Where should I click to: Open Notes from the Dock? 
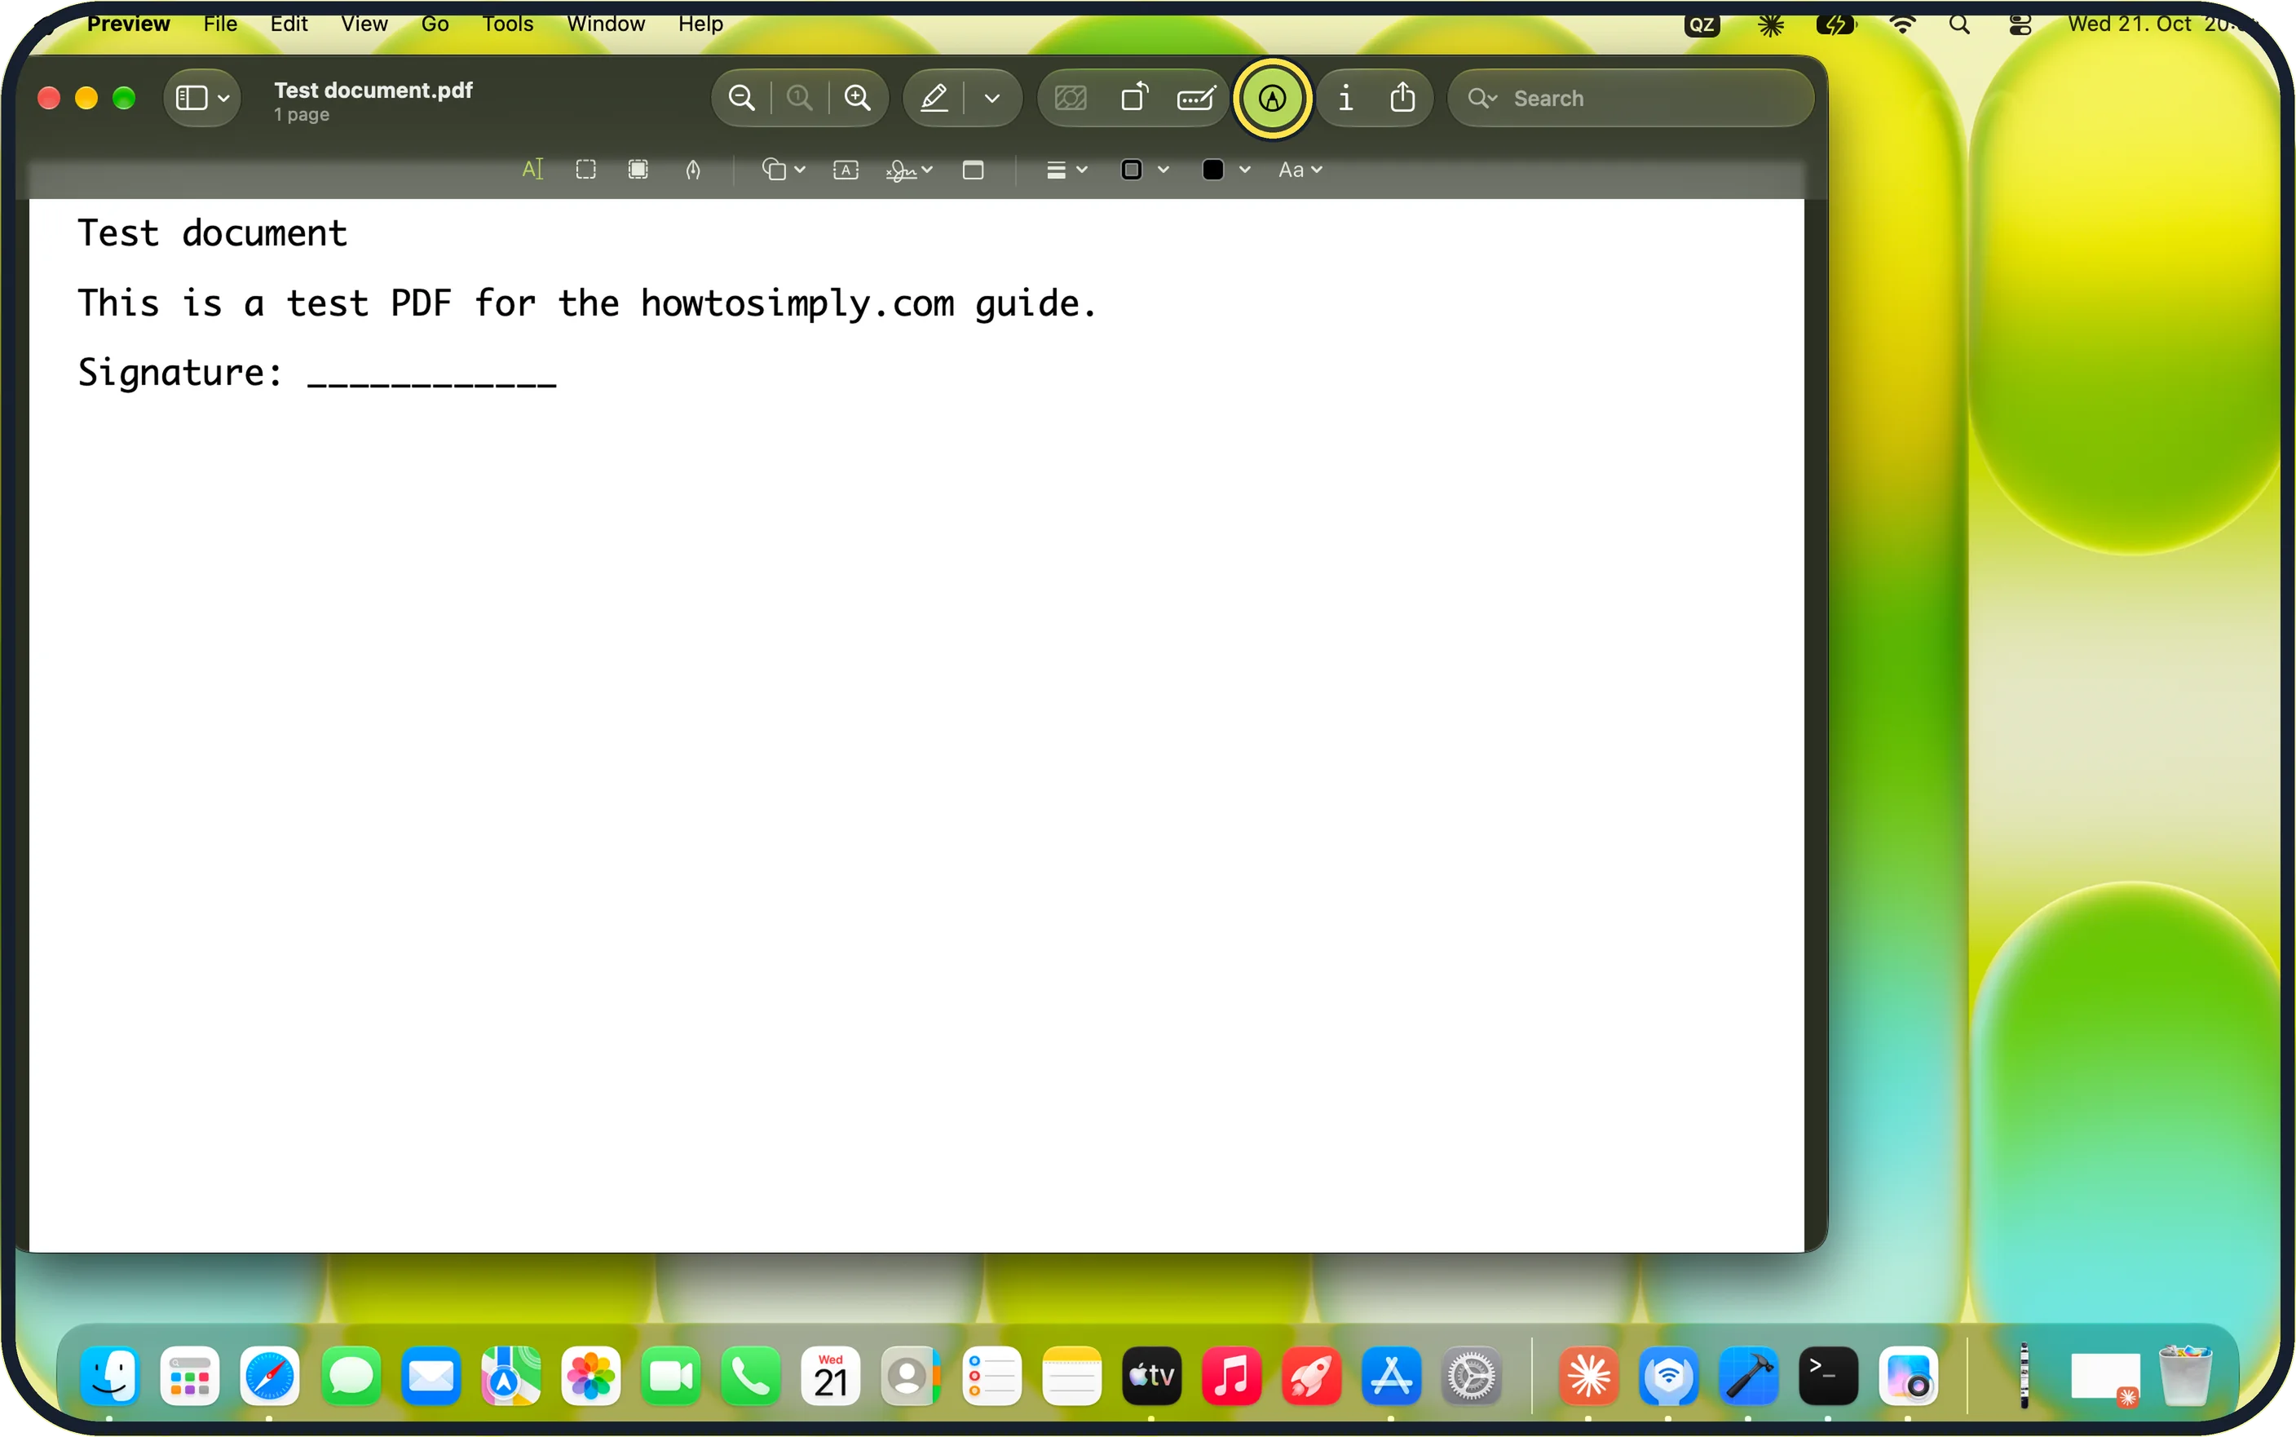coord(1071,1375)
